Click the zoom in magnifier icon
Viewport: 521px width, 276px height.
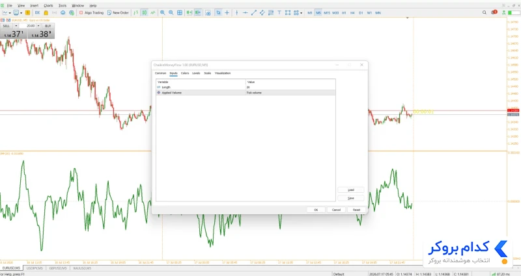tap(162, 12)
